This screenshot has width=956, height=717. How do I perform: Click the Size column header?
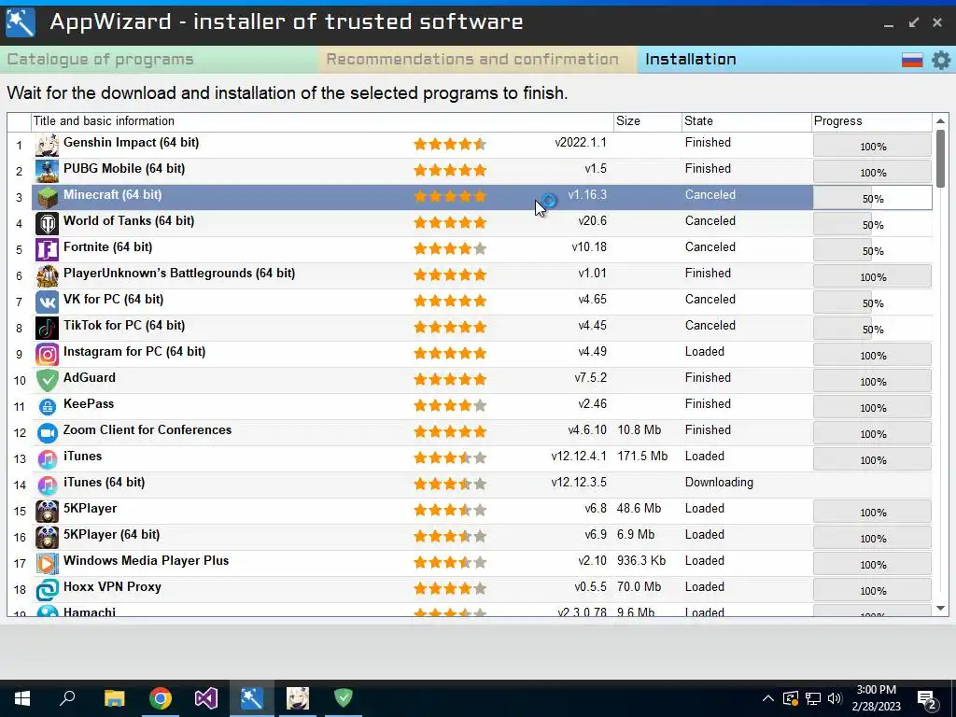coord(648,121)
